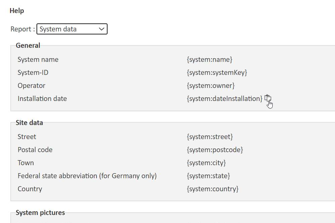Click the Postal code row label

coord(35,150)
